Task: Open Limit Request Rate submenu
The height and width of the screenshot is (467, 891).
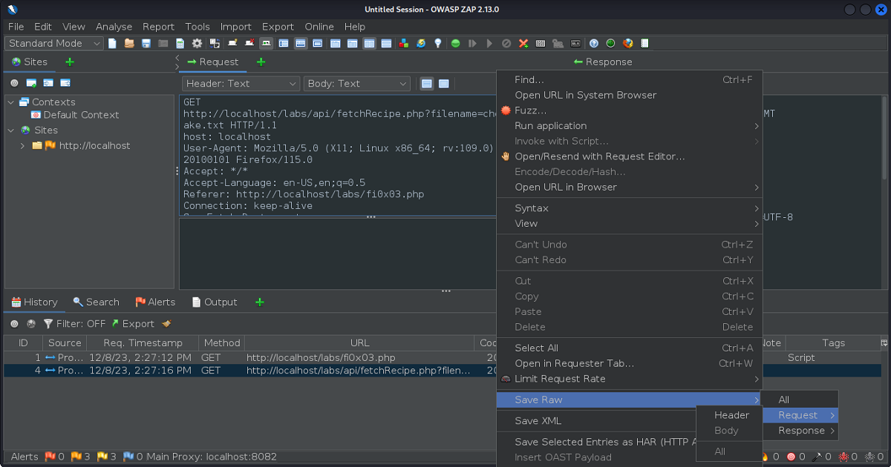Action: 630,379
